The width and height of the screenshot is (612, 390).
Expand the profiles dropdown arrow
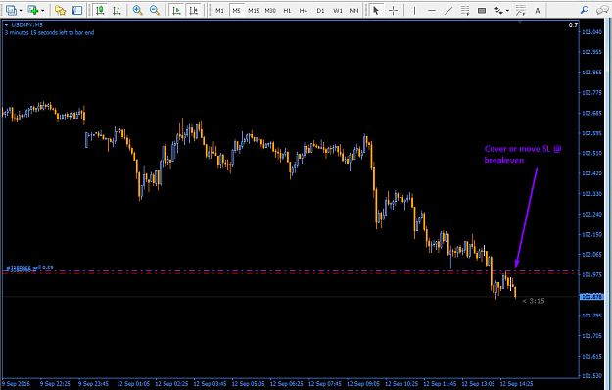(x=21, y=11)
